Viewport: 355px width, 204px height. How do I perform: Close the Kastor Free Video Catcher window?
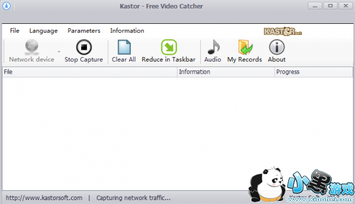point(346,6)
